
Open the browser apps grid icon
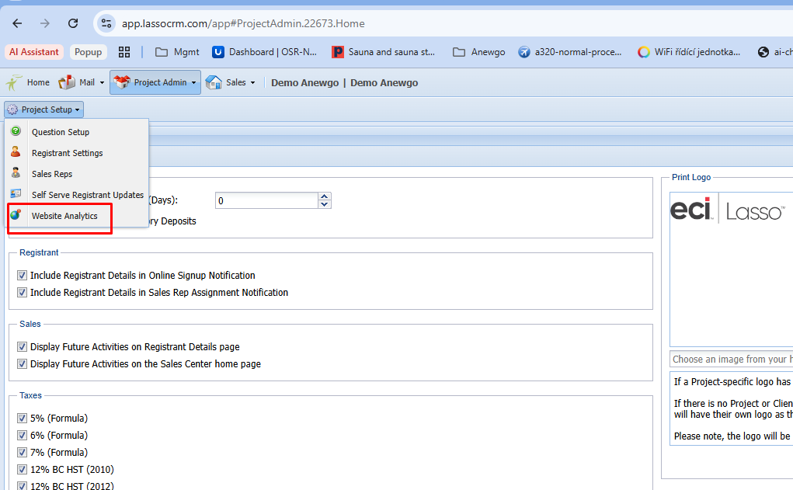[x=124, y=52]
